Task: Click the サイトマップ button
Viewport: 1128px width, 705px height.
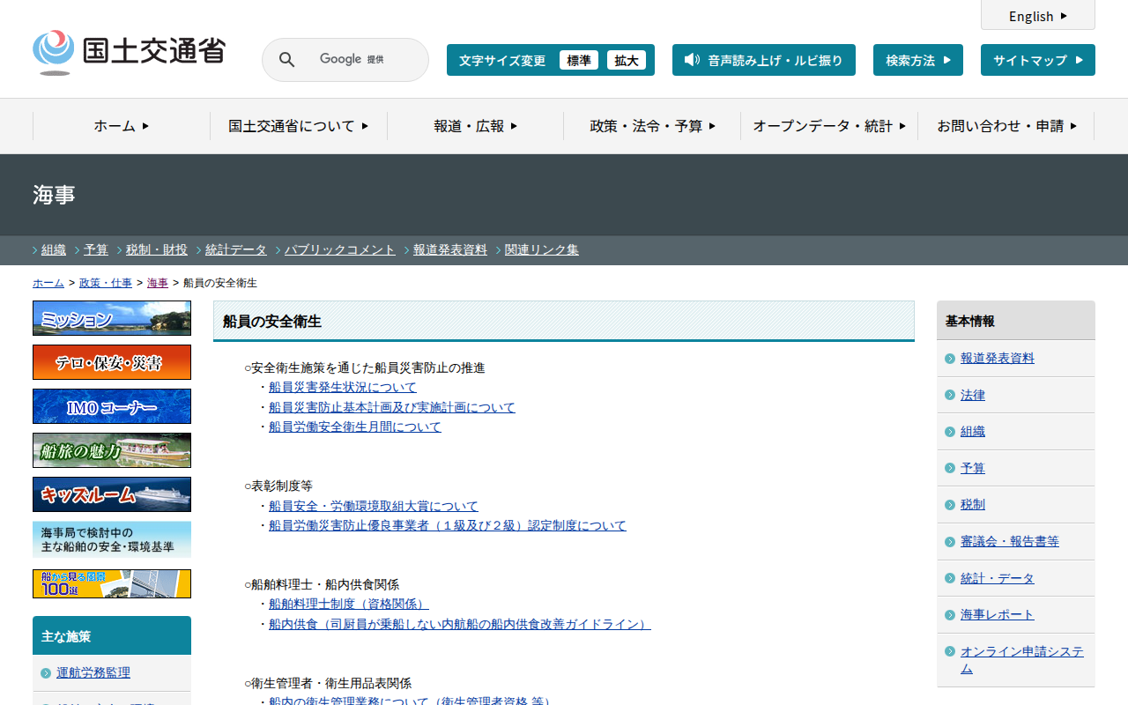Action: coord(1038,60)
